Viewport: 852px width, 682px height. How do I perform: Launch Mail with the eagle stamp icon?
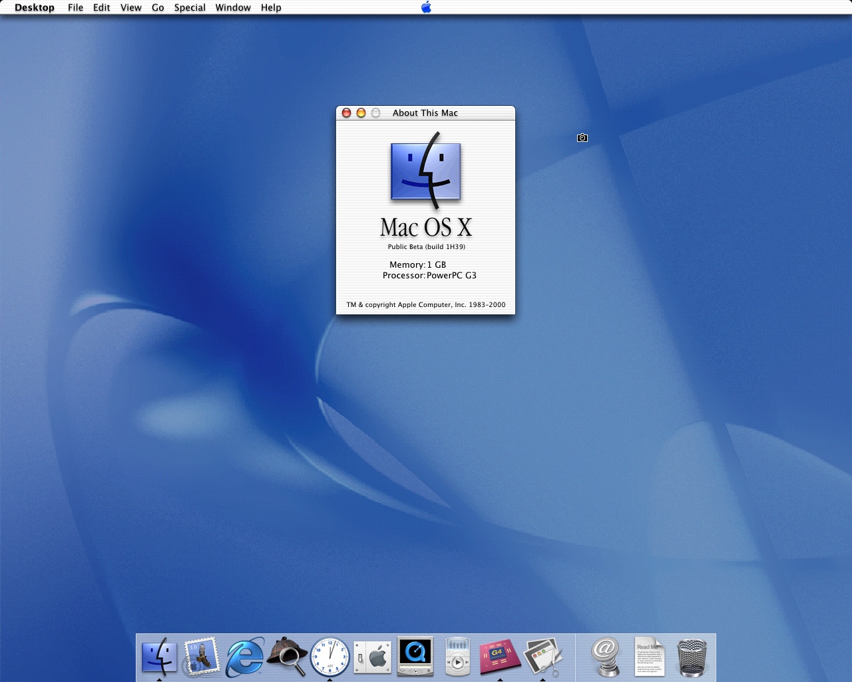click(x=202, y=657)
